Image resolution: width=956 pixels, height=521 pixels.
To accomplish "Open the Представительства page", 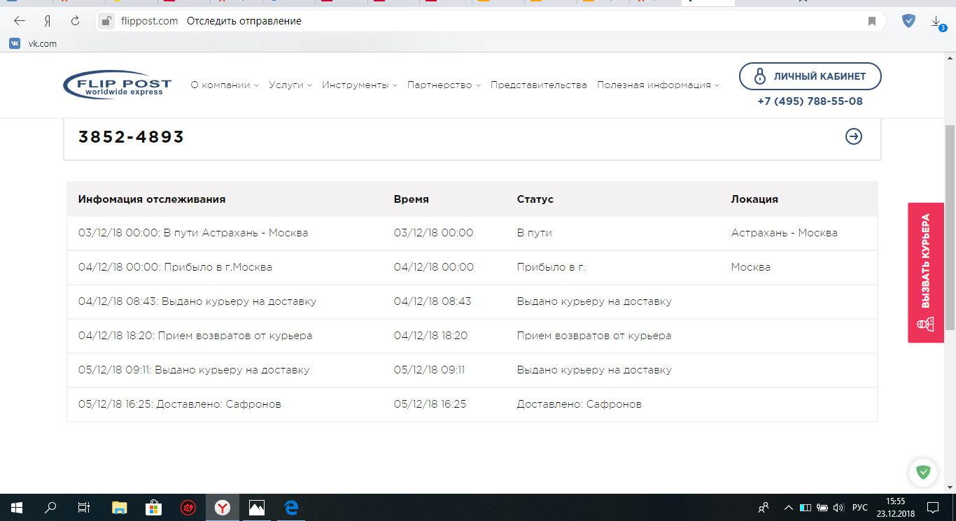I will coord(539,85).
